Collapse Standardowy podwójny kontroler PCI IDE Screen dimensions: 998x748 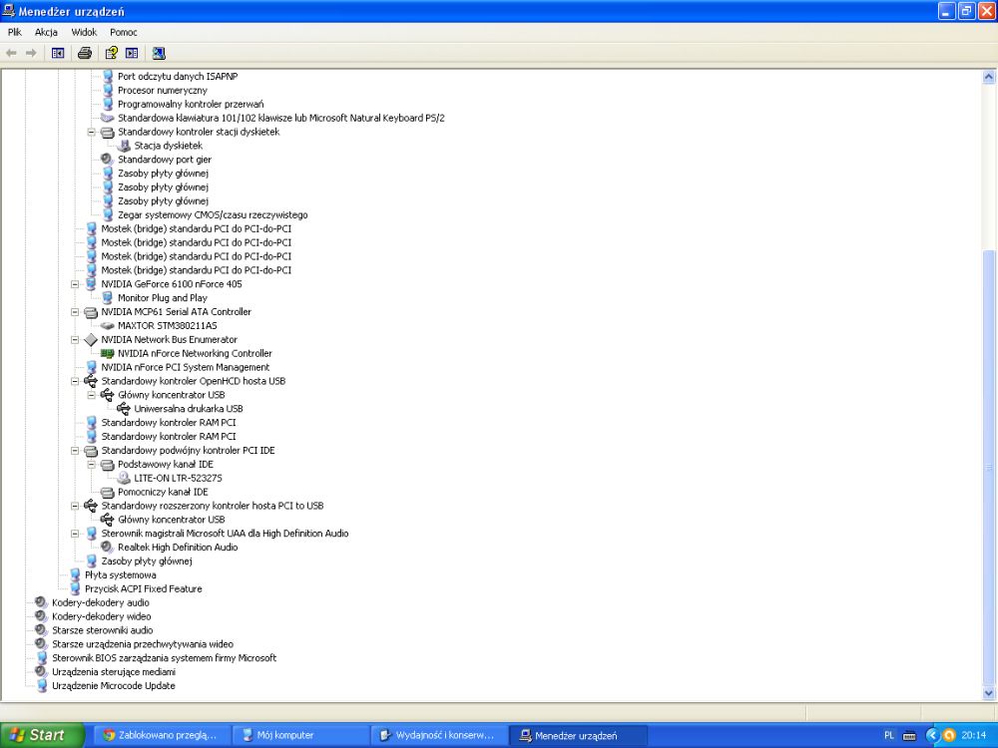point(75,451)
